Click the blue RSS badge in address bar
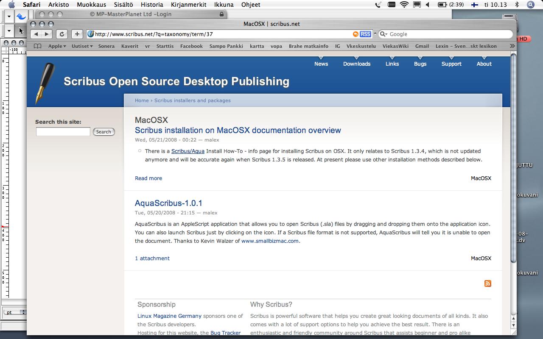 365,34
